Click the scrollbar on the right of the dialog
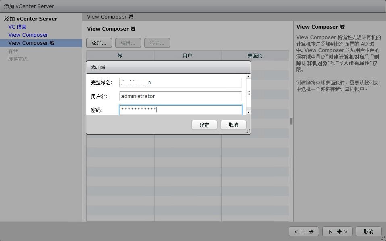This screenshot has height=241, width=386. point(247,93)
